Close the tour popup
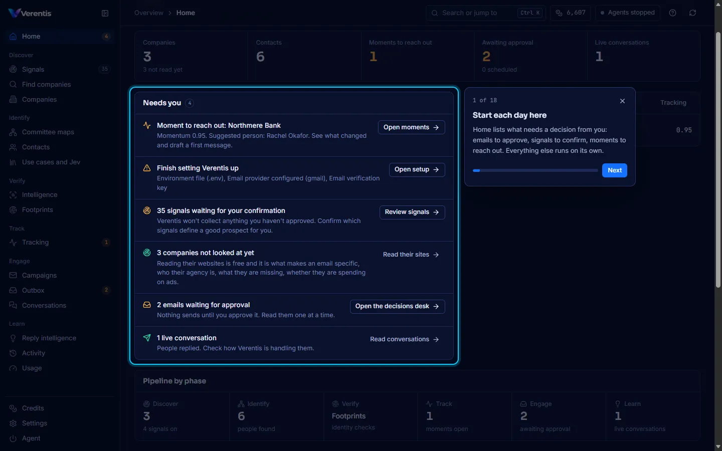722x451 pixels. click(622, 101)
